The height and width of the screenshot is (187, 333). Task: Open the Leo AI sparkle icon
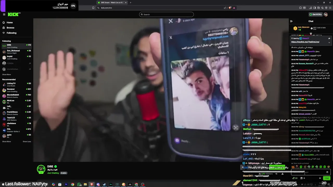point(322,8)
